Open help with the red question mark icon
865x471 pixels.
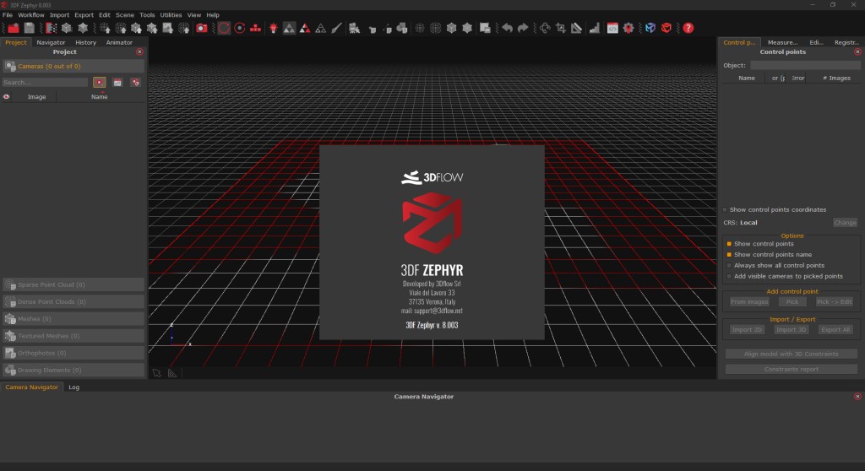[x=688, y=28]
